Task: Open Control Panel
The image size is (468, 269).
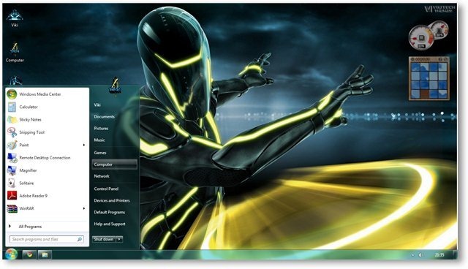Action: [x=106, y=189]
